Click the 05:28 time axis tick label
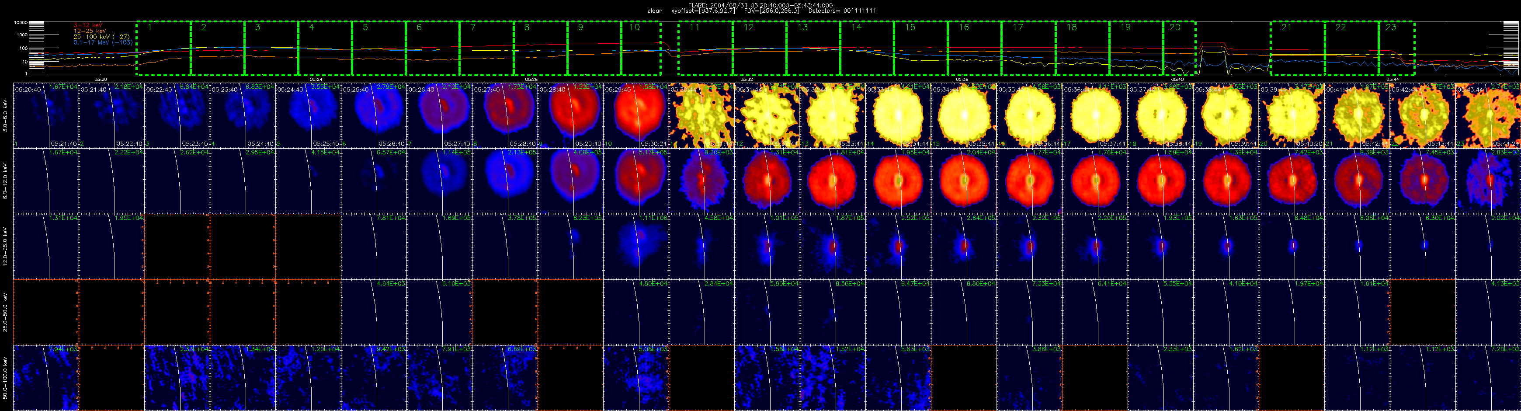 (x=531, y=79)
